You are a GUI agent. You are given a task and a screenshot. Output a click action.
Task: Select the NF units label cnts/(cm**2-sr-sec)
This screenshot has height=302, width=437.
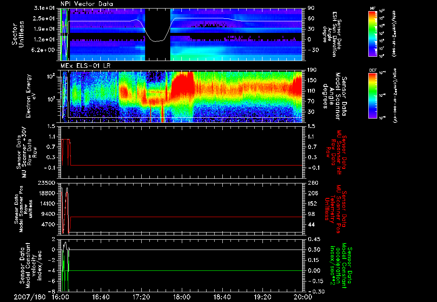[394, 34]
